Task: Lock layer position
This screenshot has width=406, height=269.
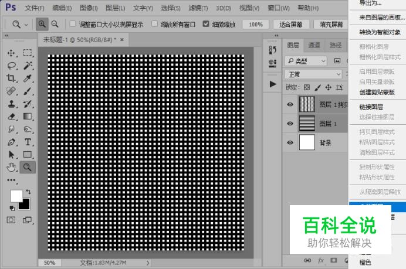Action: 329,87
